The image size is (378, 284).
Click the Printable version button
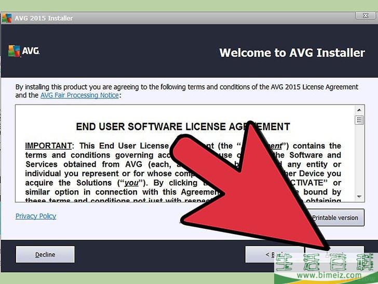pos(335,217)
